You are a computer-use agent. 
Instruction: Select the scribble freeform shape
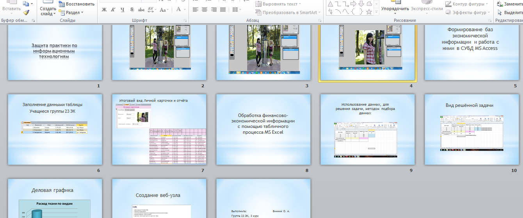(x=331, y=12)
